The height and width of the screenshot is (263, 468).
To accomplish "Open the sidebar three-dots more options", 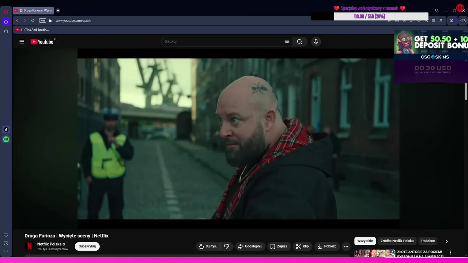I will [x=6, y=251].
